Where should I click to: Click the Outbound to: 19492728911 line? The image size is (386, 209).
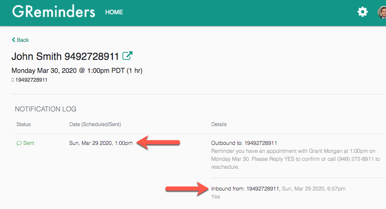(x=244, y=143)
